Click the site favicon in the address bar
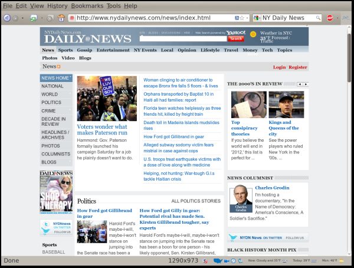Viewport: 354px width, 268px height. point(72,18)
